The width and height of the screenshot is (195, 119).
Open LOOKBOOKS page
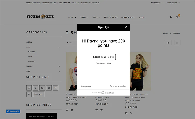point(128,17)
